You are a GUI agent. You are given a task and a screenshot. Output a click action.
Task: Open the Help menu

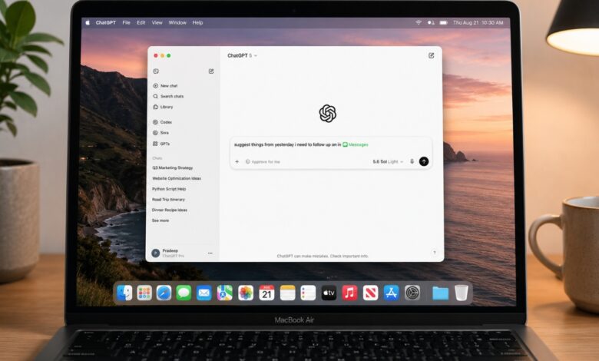[x=197, y=22]
